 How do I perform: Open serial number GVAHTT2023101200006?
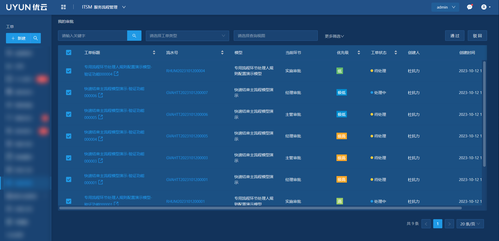point(187,115)
